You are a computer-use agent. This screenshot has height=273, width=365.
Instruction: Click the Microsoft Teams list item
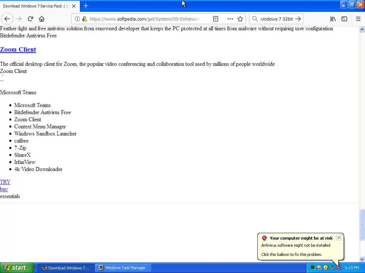tap(32, 105)
